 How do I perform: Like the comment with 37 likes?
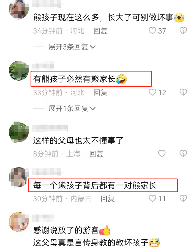152,31
